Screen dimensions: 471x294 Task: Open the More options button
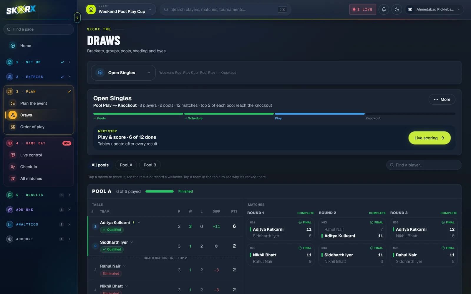click(442, 99)
